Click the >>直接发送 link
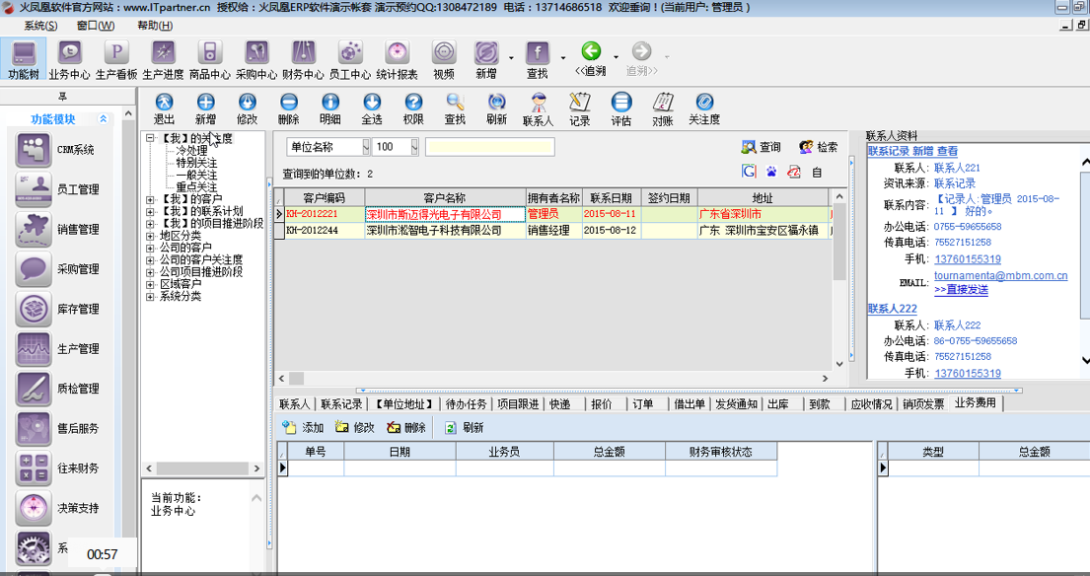 [x=961, y=289]
